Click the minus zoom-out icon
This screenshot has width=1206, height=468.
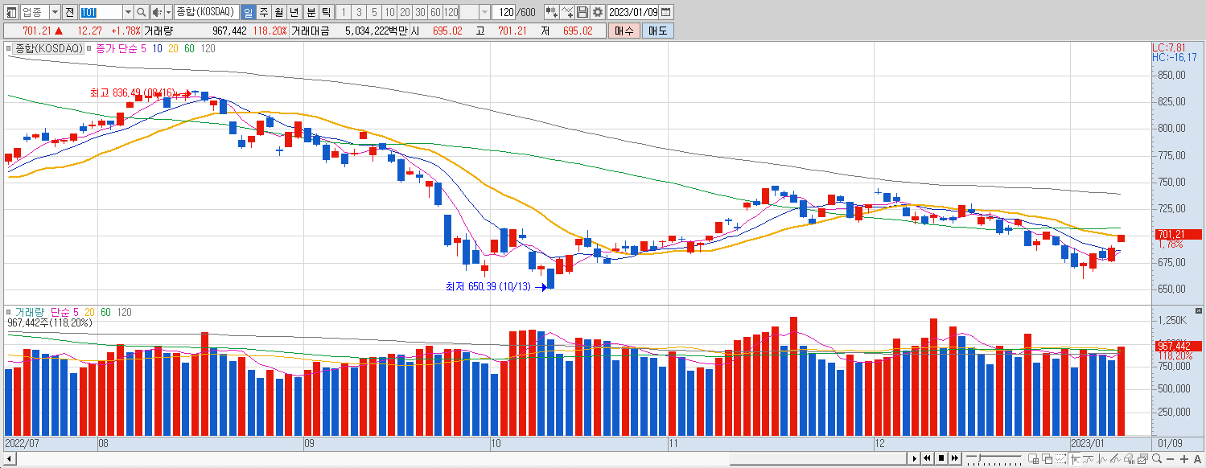tap(1171, 459)
